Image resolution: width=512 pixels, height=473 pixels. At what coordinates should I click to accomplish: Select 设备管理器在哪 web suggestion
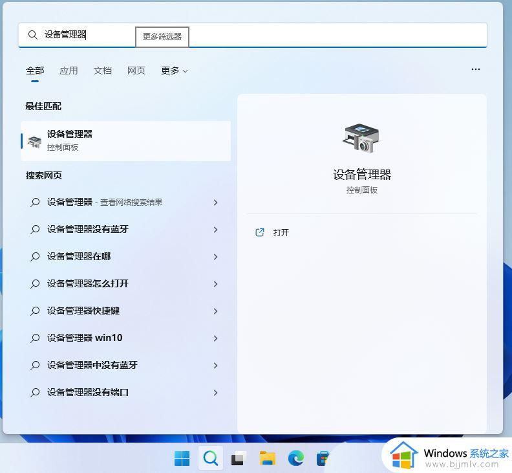(125, 257)
